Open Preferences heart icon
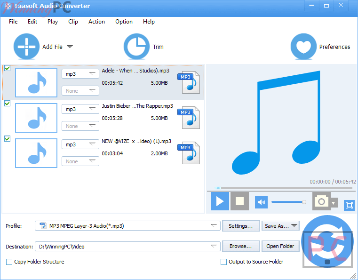The width and height of the screenshot is (358, 280). point(303,47)
